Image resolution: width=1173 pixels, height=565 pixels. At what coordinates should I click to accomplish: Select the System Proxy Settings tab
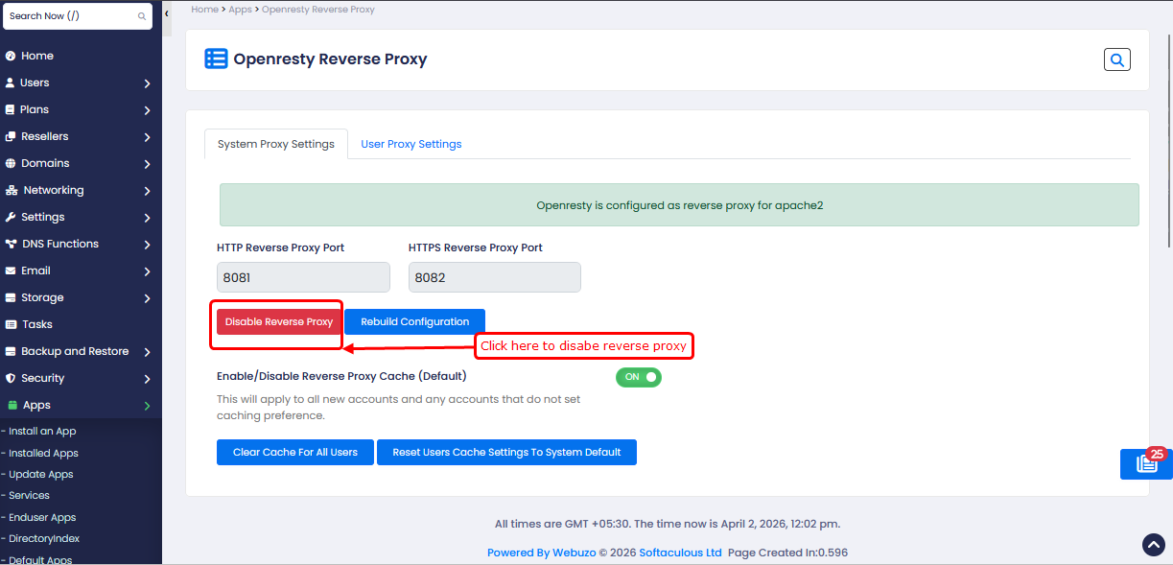(x=275, y=144)
